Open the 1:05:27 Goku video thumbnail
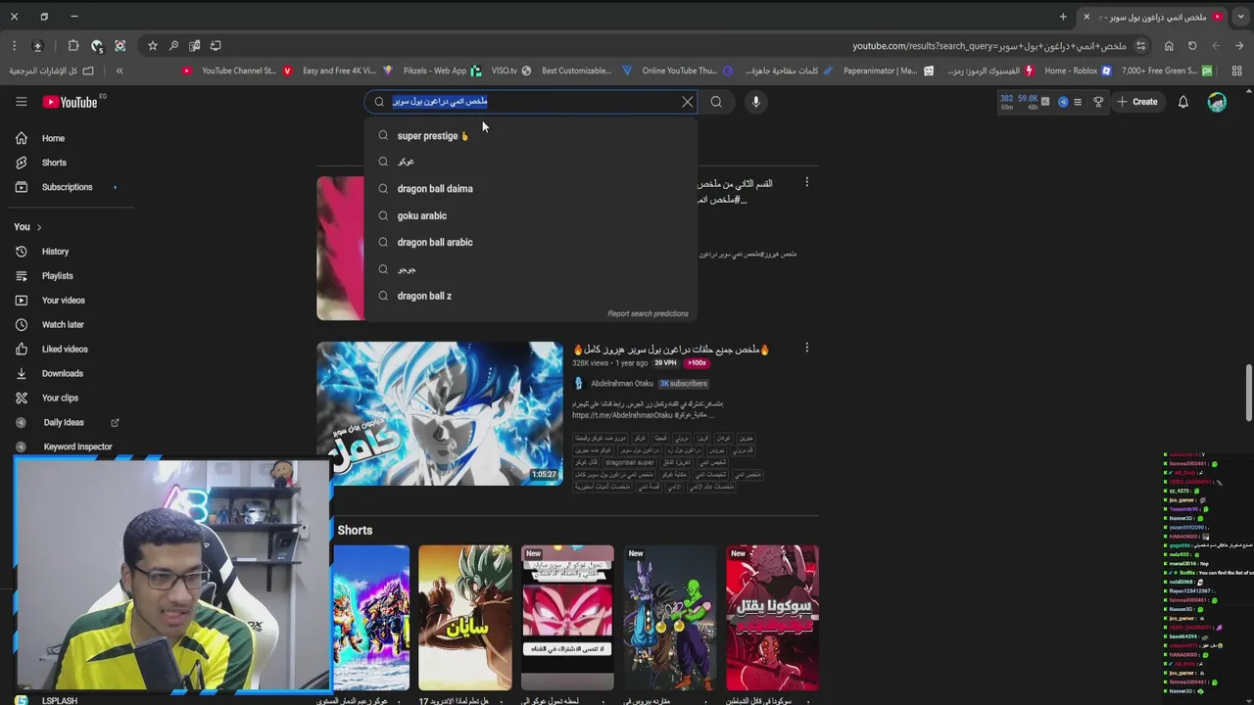Image resolution: width=1254 pixels, height=705 pixels. coord(439,413)
